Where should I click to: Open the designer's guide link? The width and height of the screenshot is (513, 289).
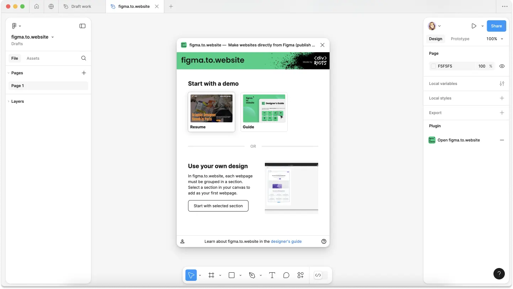[x=286, y=241]
